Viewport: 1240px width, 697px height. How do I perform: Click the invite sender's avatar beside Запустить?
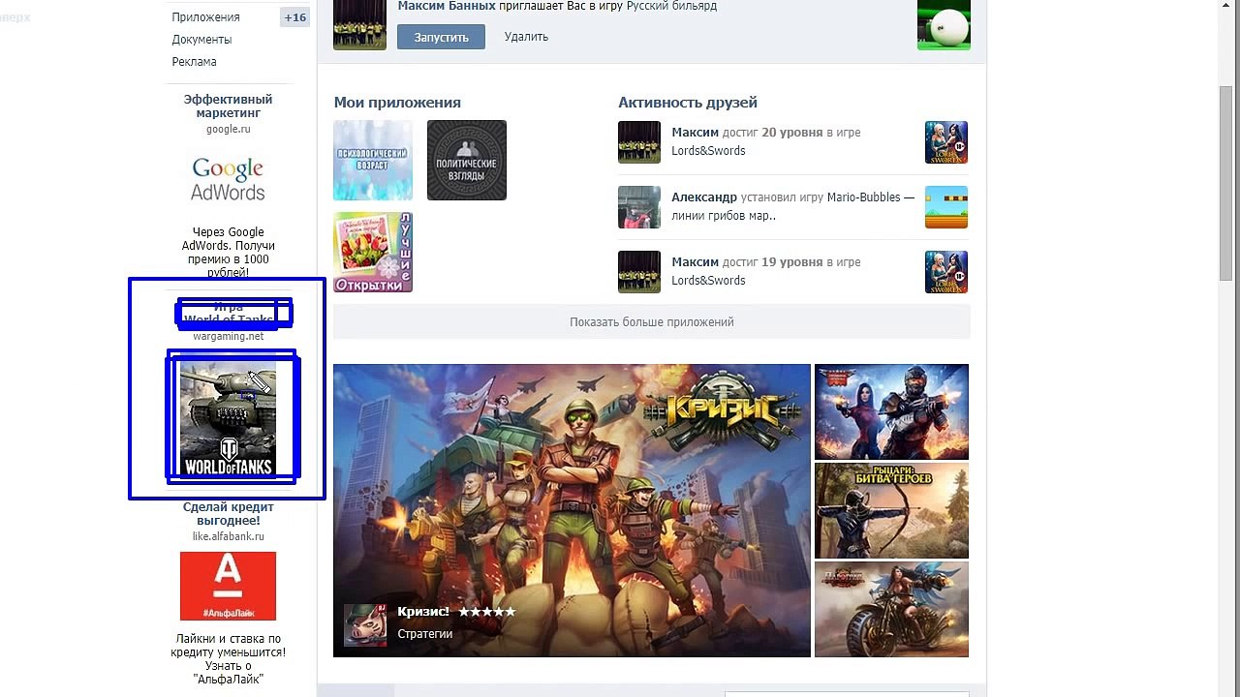[359, 24]
